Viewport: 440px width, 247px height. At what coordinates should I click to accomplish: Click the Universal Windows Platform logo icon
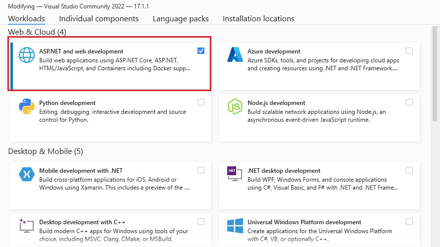(x=235, y=226)
